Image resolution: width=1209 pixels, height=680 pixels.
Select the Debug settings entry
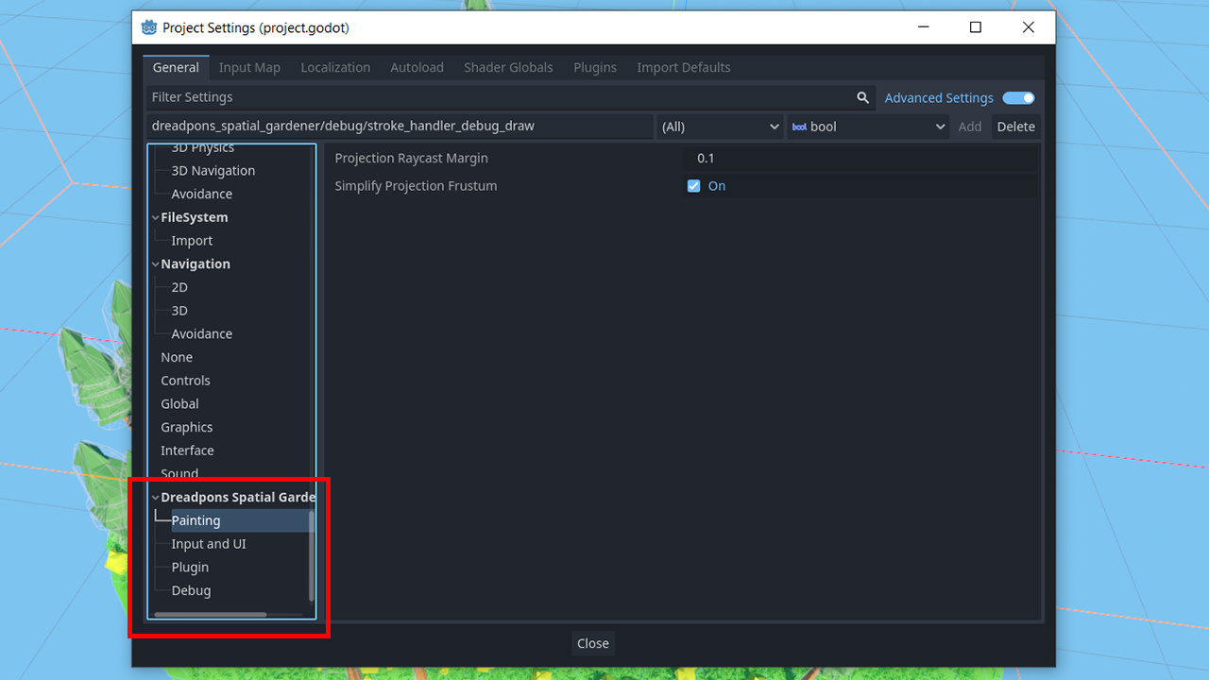pos(191,590)
